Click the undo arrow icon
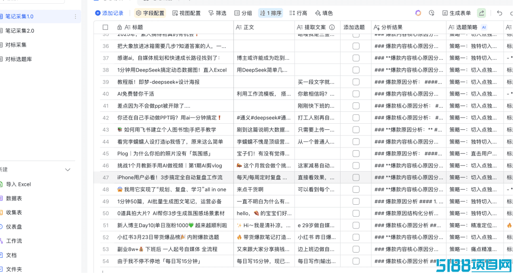Image resolution: width=513 pixels, height=273 pixels. (x=500, y=13)
